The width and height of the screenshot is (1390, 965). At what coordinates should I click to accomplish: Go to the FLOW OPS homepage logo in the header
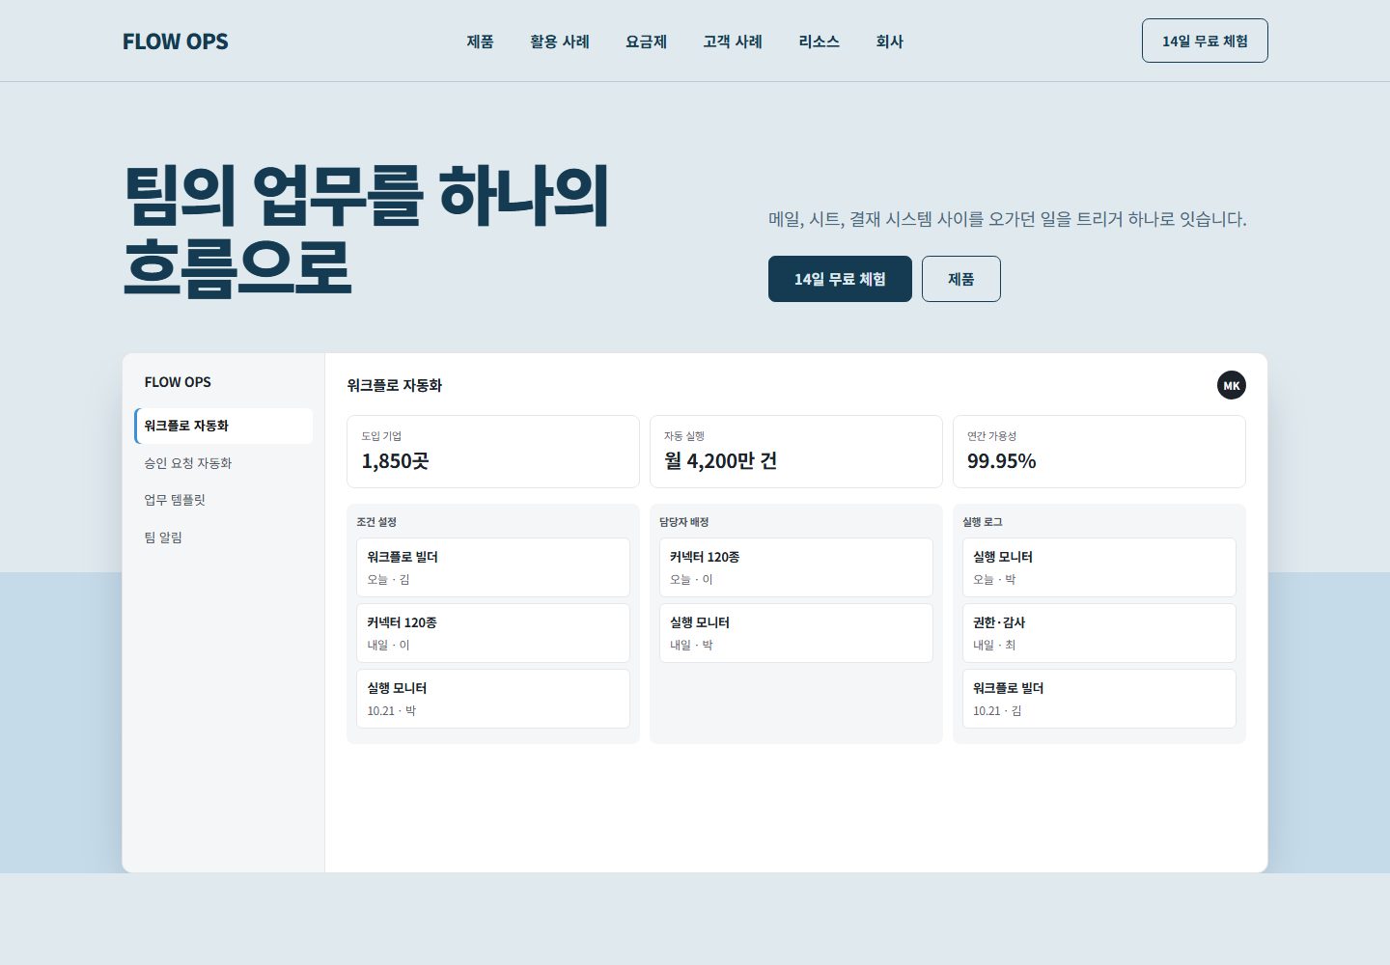point(176,41)
